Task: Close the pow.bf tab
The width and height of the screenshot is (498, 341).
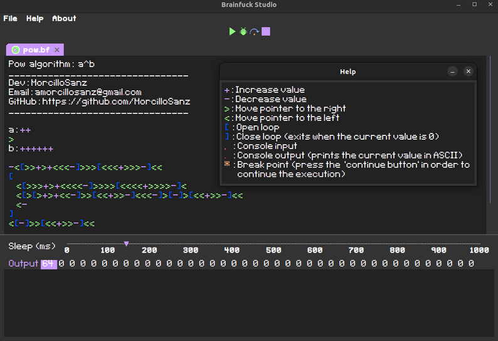Action: (56, 50)
